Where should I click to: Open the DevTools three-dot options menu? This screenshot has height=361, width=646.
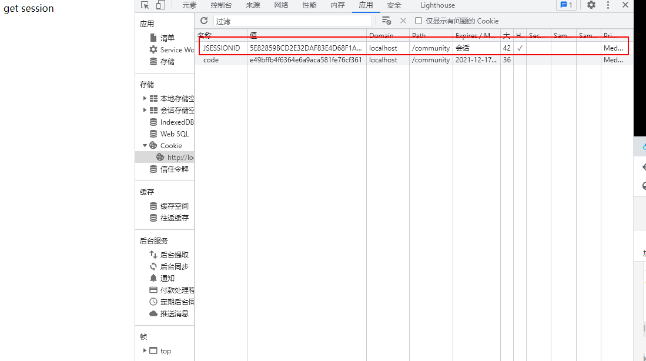tap(609, 5)
